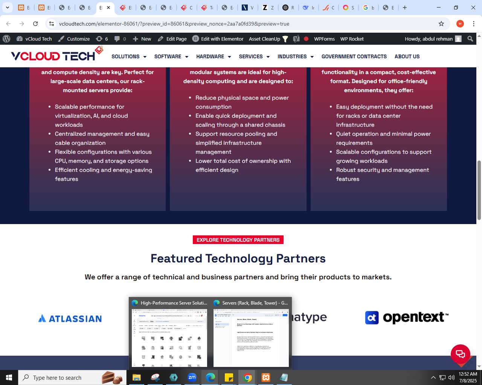Reload the page
The width and height of the screenshot is (482, 385).
pyautogui.click(x=35, y=24)
